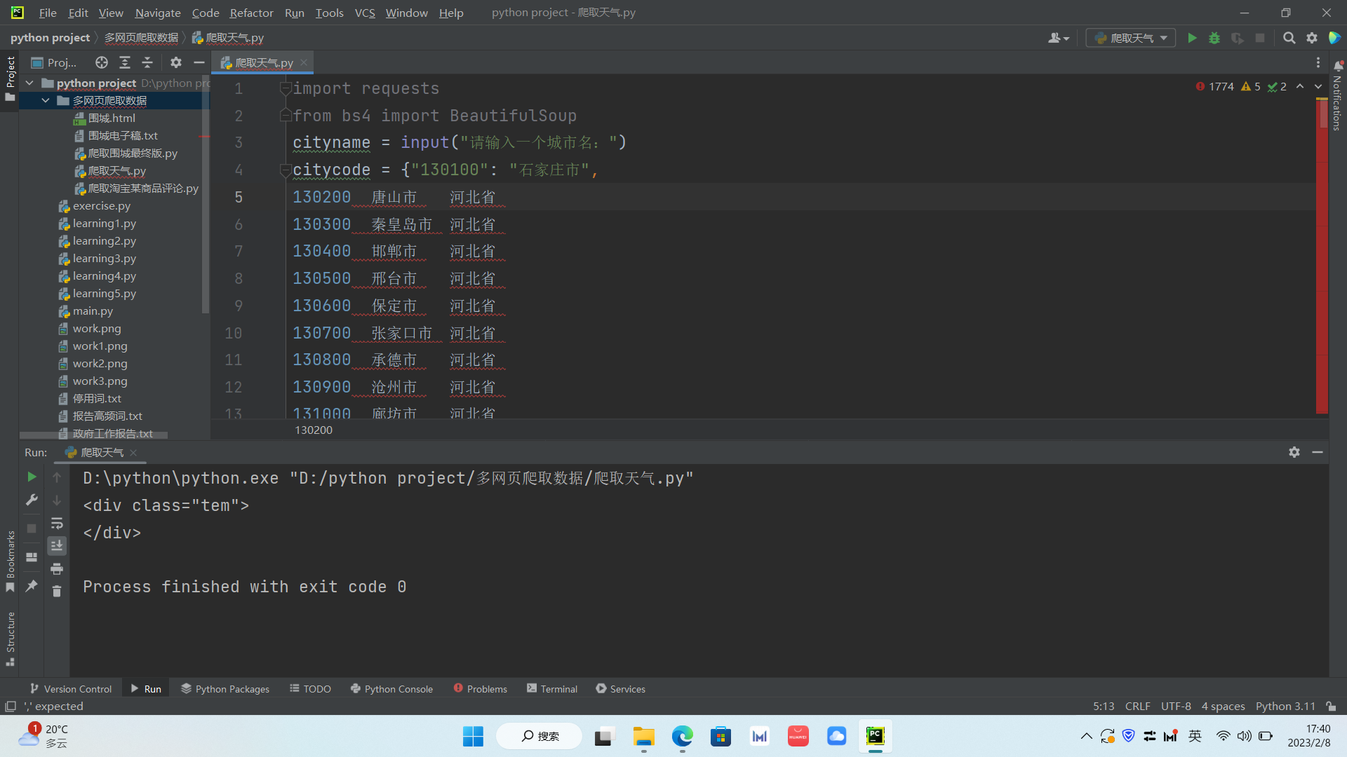Click the green Run button in top toolbar
The height and width of the screenshot is (757, 1347).
(x=1192, y=38)
